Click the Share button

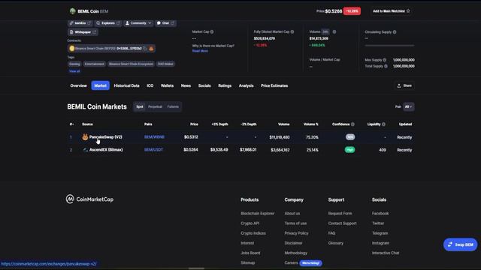tap(404, 85)
